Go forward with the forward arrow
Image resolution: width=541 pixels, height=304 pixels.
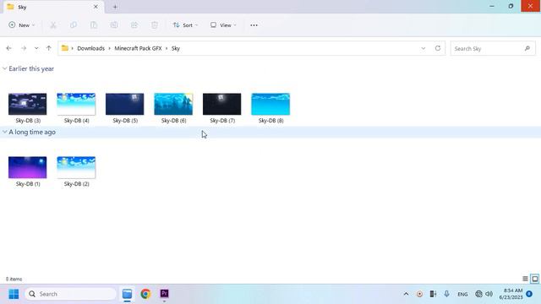24,48
